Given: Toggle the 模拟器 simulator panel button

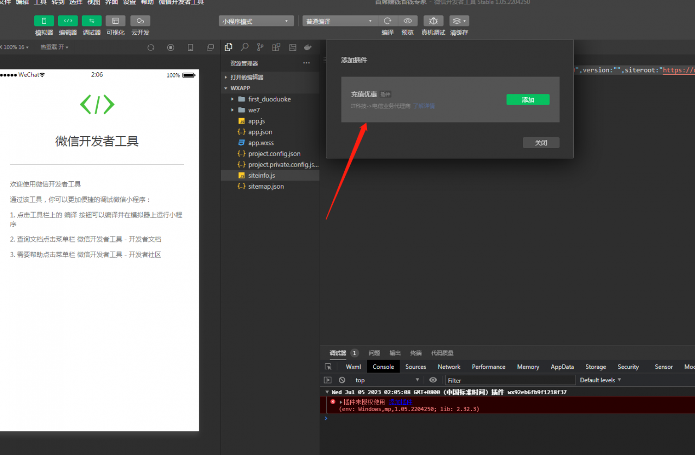Looking at the screenshot, I should click(44, 21).
